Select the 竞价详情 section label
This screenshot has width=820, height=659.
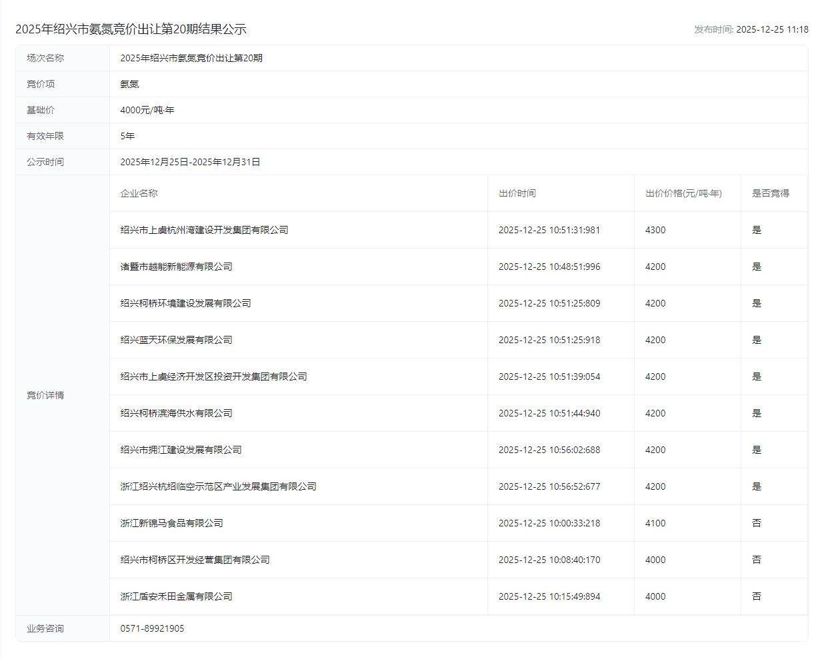[45, 395]
